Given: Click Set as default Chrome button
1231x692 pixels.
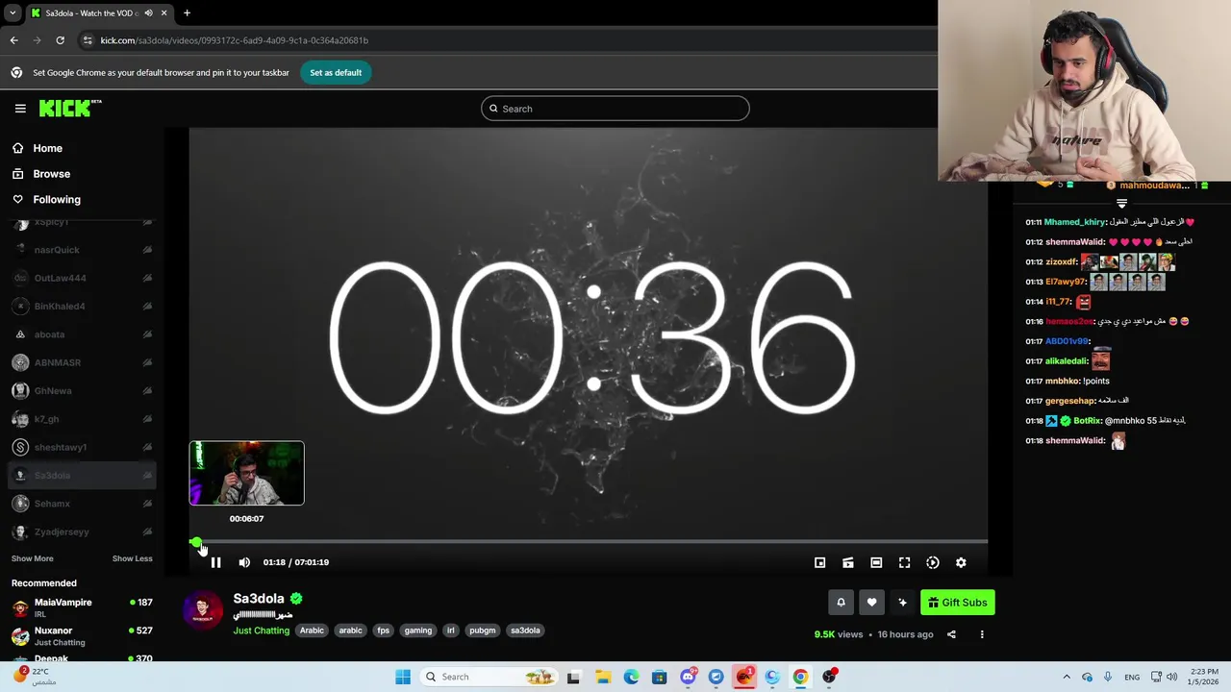Looking at the screenshot, I should [x=336, y=73].
